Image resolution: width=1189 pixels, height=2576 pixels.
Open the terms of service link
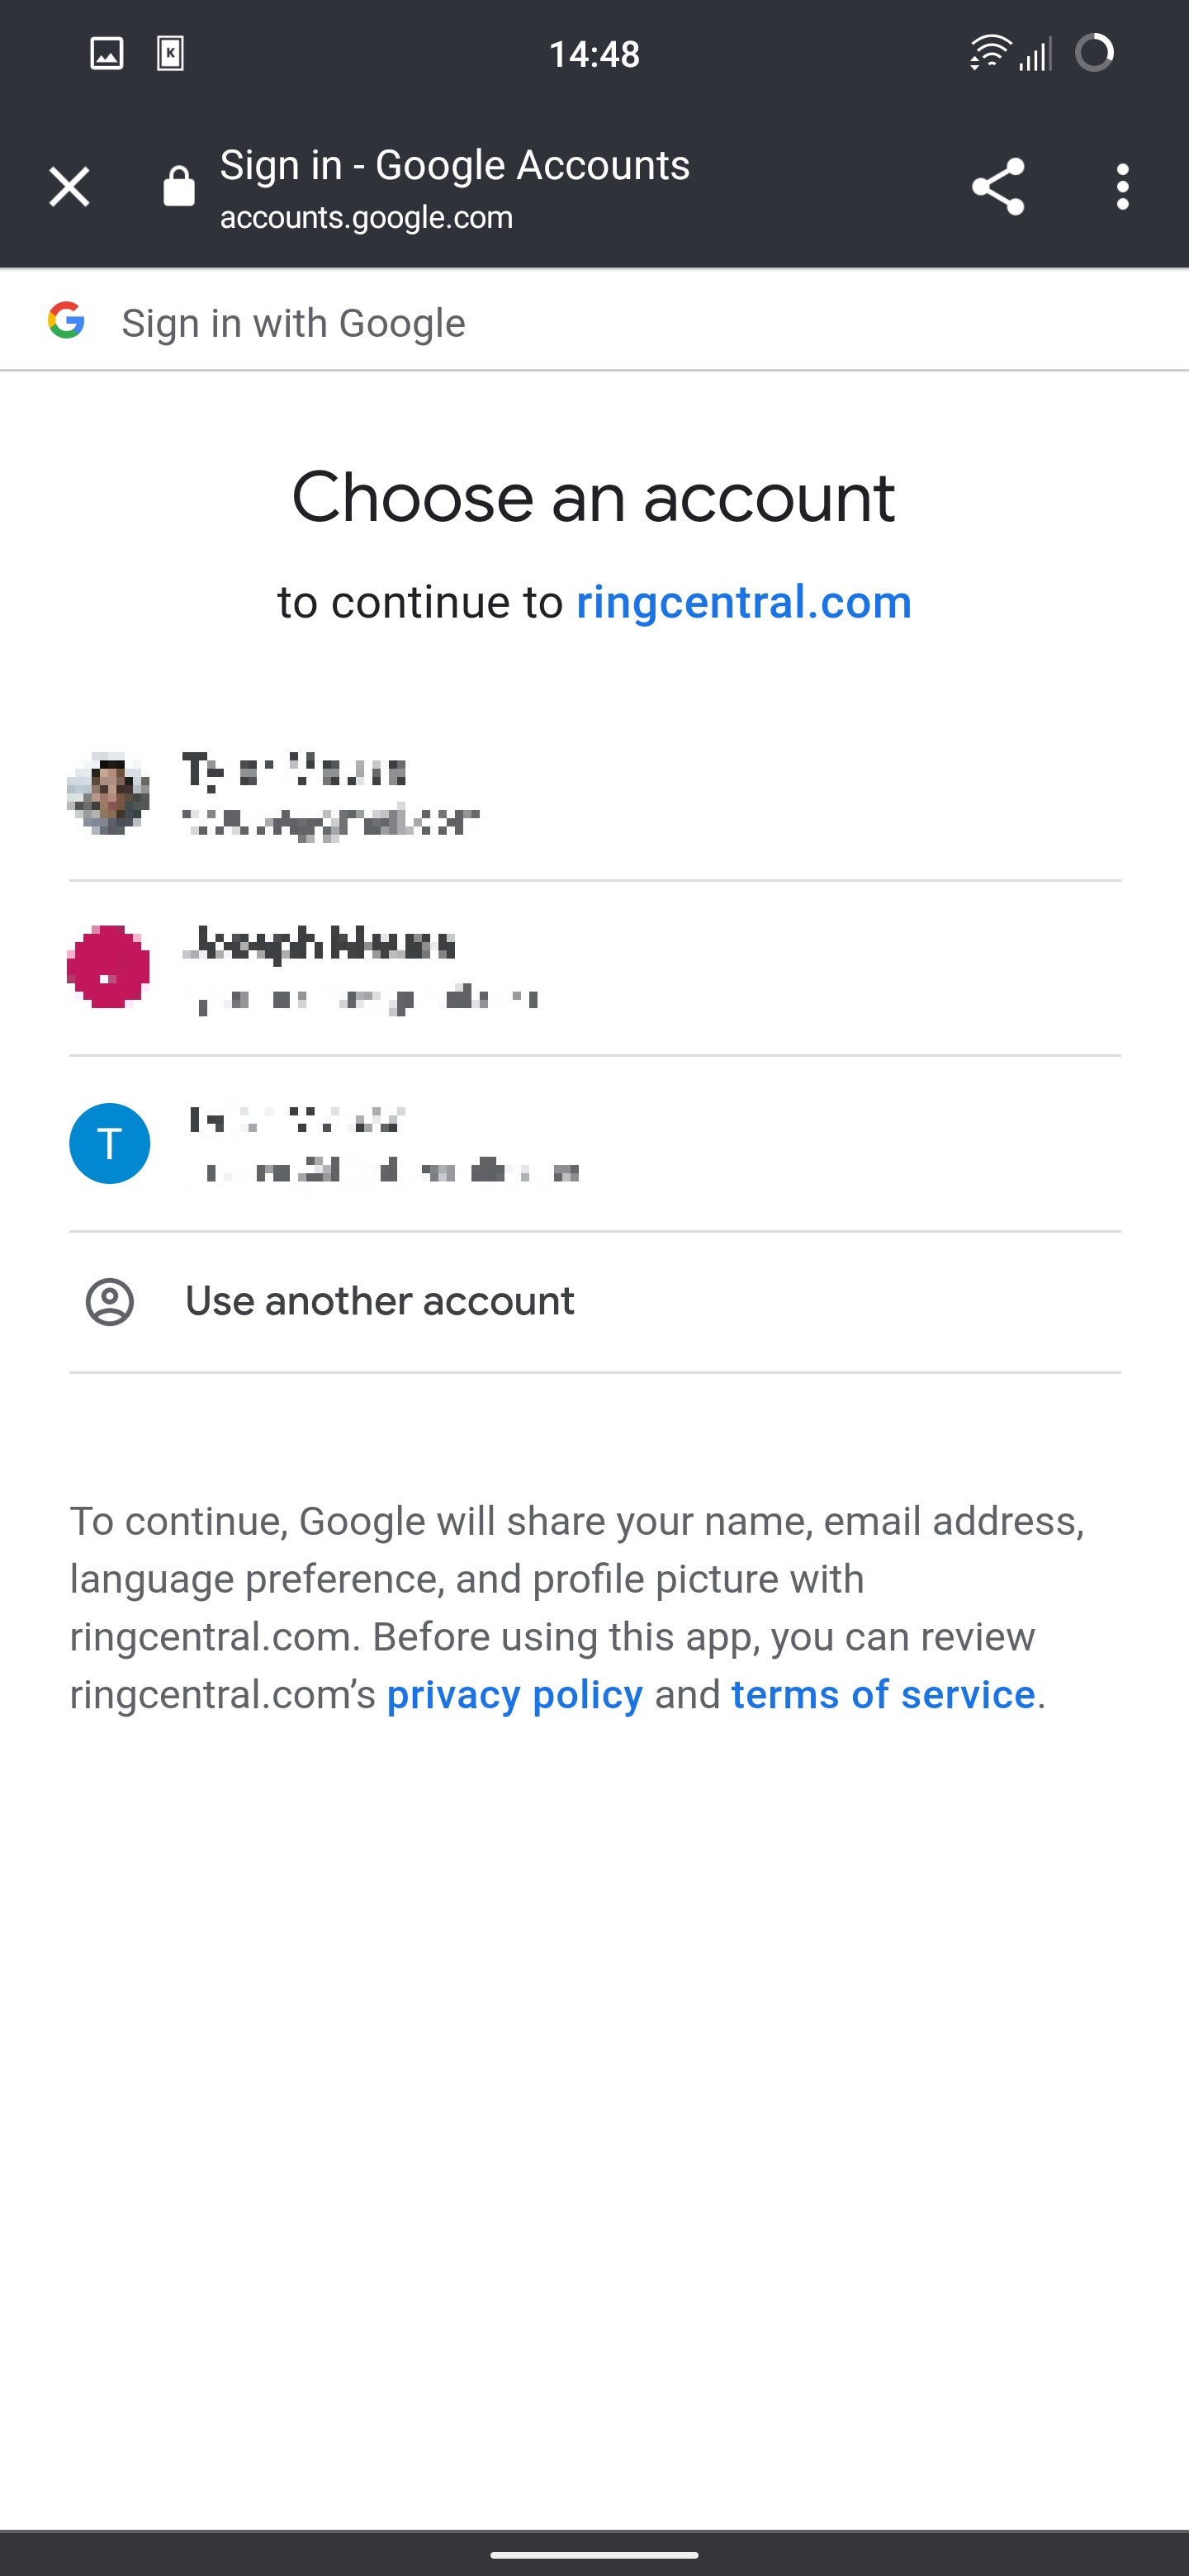(883, 1695)
